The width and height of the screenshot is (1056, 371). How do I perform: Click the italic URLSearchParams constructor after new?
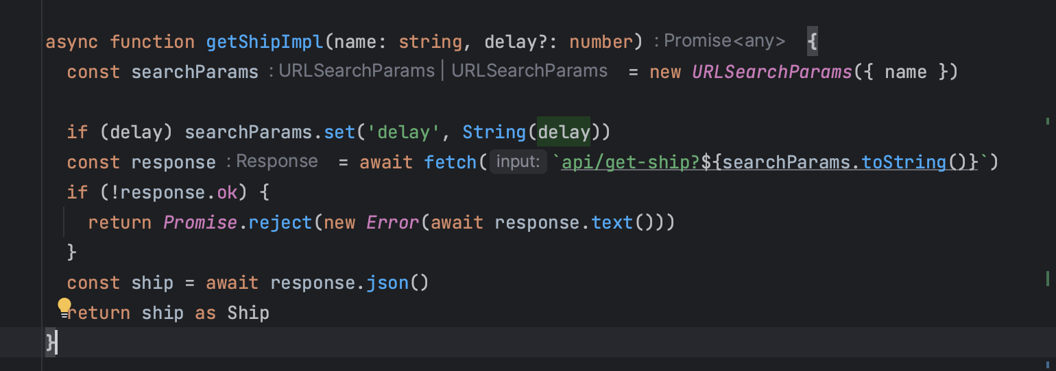[x=772, y=72]
